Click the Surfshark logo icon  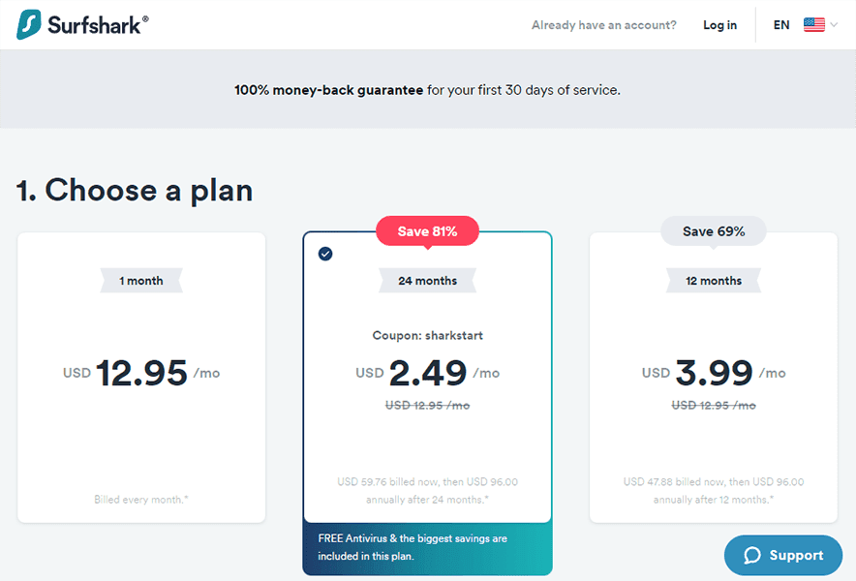[29, 24]
